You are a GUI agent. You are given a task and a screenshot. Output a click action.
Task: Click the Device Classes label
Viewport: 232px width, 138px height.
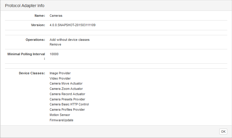pyautogui.click(x=32, y=73)
